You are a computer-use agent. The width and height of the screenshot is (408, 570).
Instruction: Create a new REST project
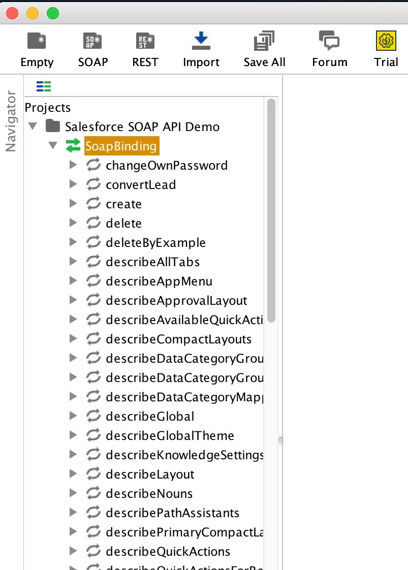pos(145,42)
